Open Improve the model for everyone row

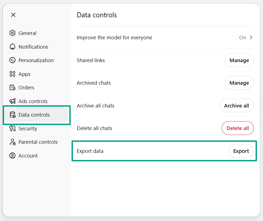coord(114,38)
